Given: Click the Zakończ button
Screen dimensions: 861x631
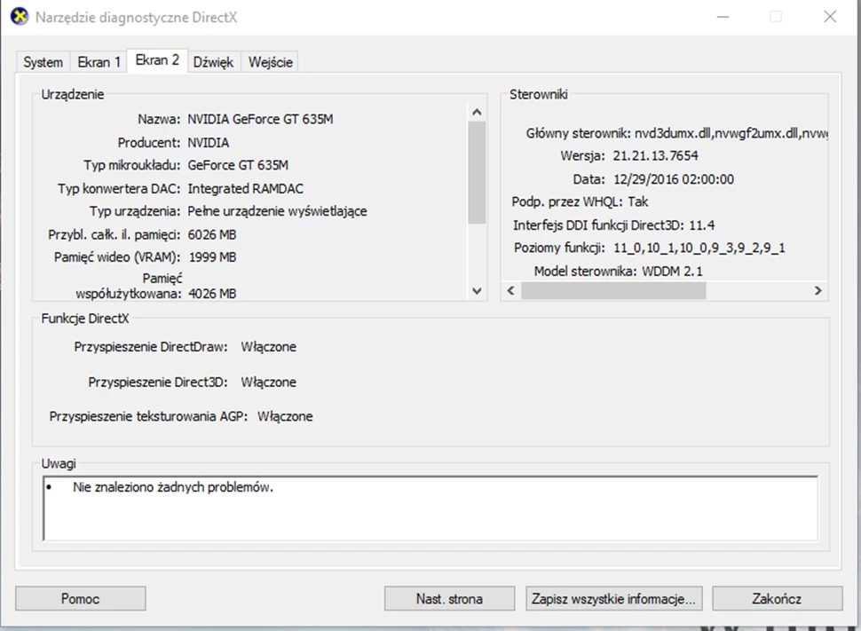Looking at the screenshot, I should pyautogui.click(x=777, y=598).
